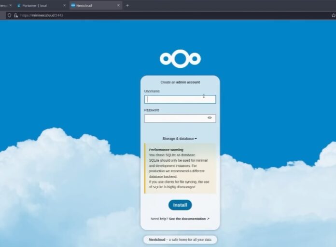This screenshot has height=247, width=336.
Task: Select the Nextcloud browser tab
Action: click(x=96, y=6)
